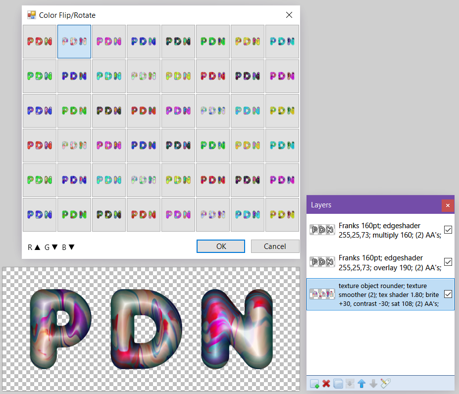Screen dimensions: 459x394
Task: Pick bottom-row first blue PDN variant
Action: coord(40,215)
